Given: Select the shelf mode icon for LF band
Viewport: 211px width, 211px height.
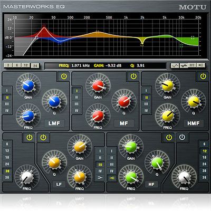Looking at the screenshot, I should point(100,178).
